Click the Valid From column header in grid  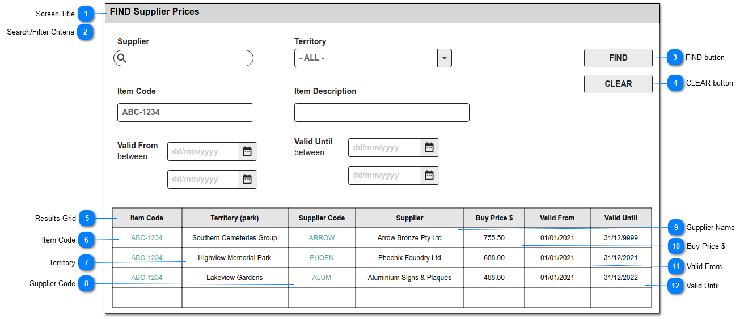click(557, 218)
